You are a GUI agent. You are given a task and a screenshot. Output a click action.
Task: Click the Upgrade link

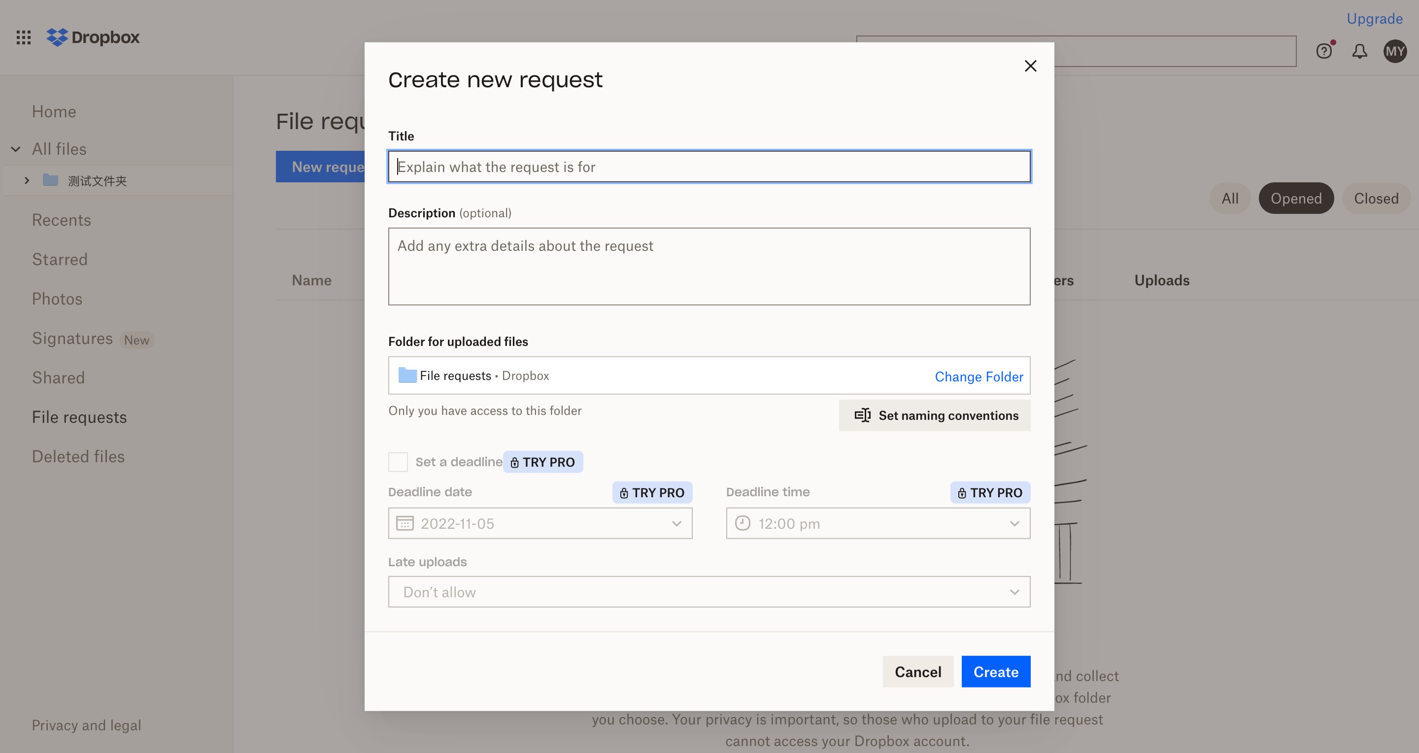[x=1374, y=19]
